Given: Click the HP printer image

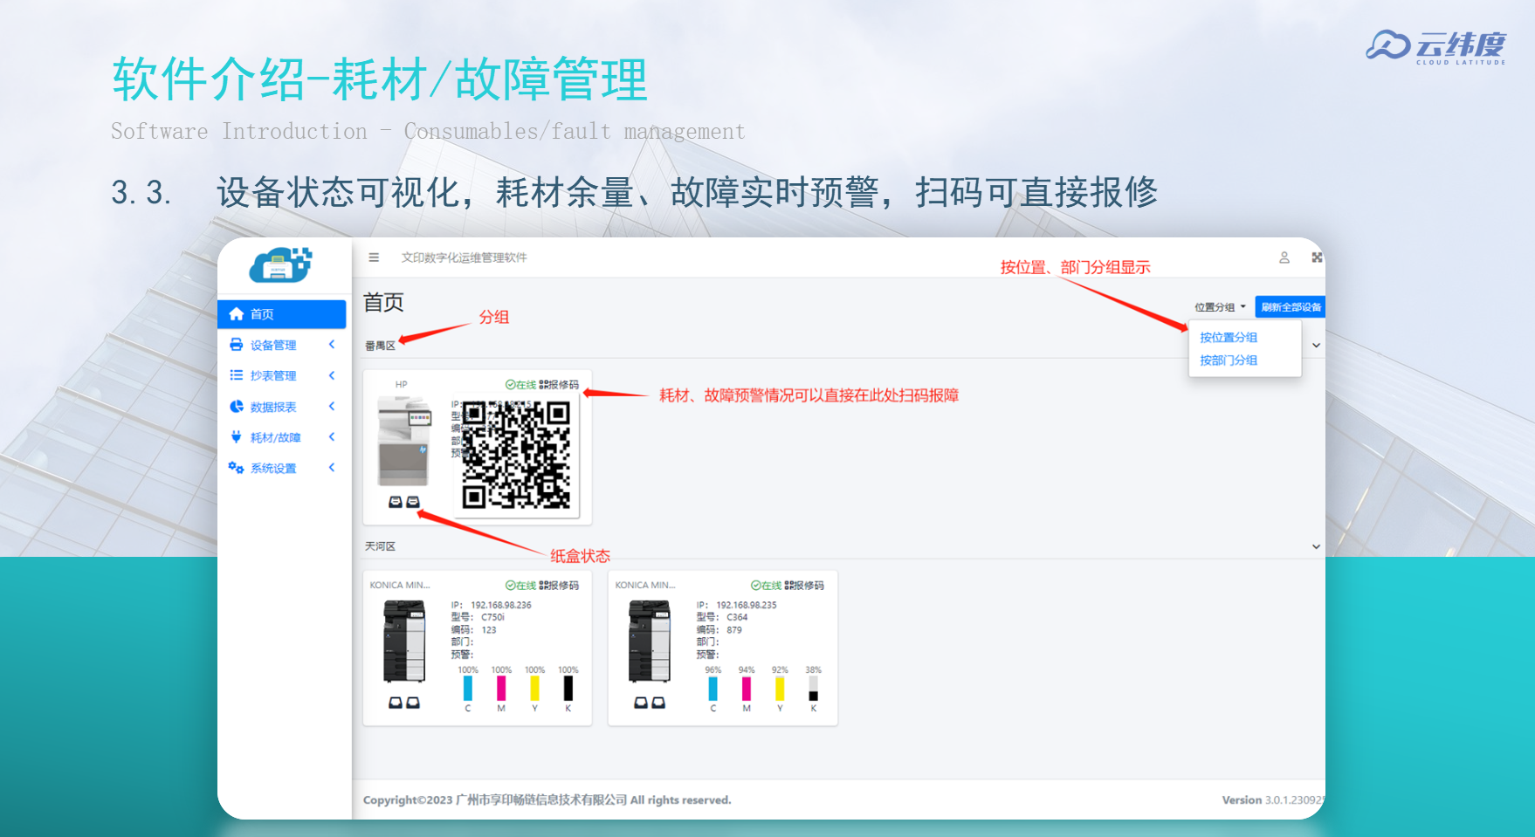Looking at the screenshot, I should click(403, 442).
